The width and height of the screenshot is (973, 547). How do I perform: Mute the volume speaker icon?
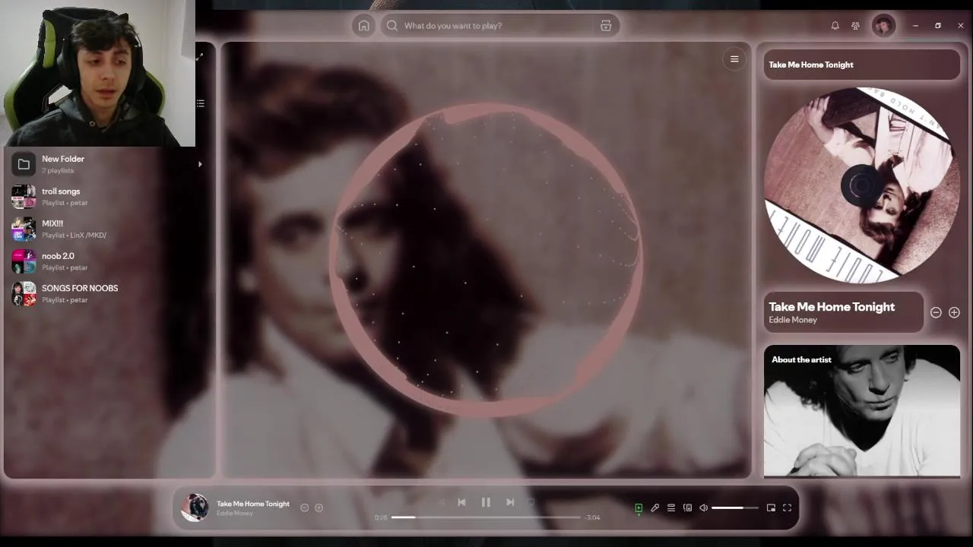click(x=704, y=507)
